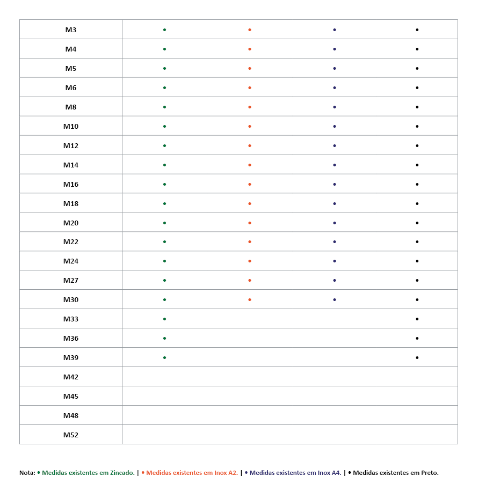478x491 pixels.
Task: Click the blue dot in row M24
Action: pyautogui.click(x=335, y=261)
